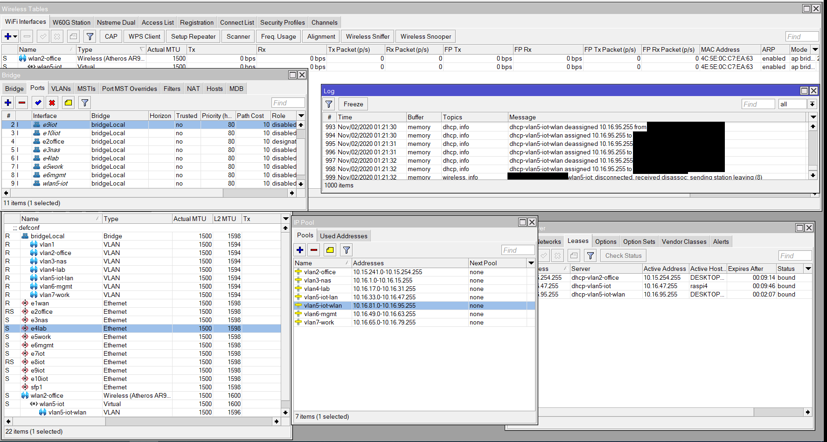Switch to the Options tab in DHCP Server
The height and width of the screenshot is (442, 827).
pyautogui.click(x=605, y=242)
